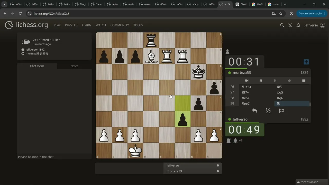Click the lichess.org logo

26,25
